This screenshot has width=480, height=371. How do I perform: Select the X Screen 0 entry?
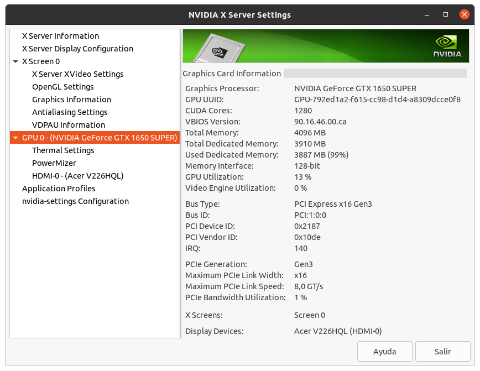coord(41,61)
